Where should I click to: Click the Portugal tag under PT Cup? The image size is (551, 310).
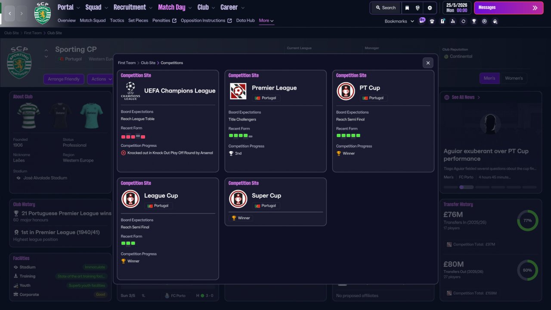pos(374,98)
